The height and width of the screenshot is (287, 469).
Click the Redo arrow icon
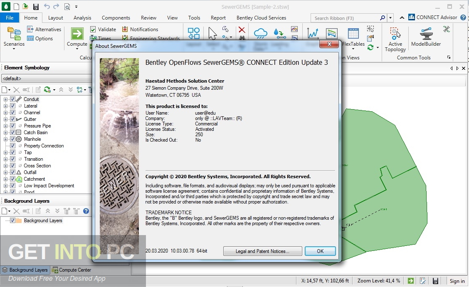click(x=56, y=6)
